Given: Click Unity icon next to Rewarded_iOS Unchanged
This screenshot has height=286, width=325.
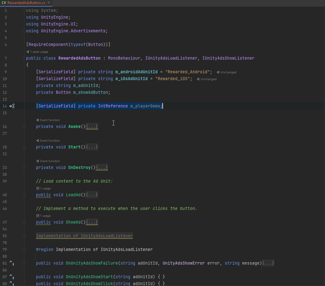Looking at the screenshot, I should coord(198,79).
